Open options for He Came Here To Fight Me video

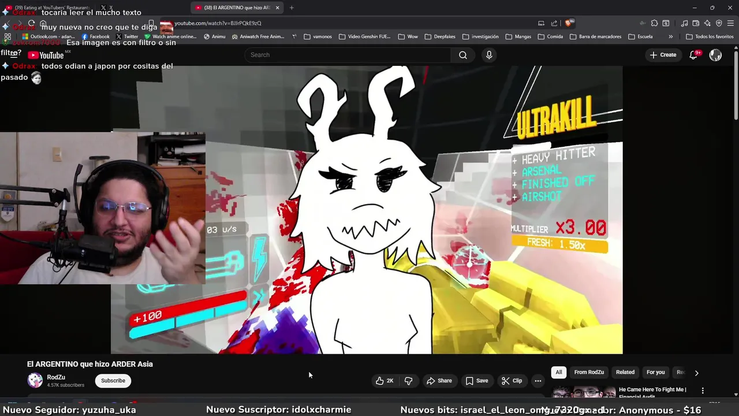(703, 391)
